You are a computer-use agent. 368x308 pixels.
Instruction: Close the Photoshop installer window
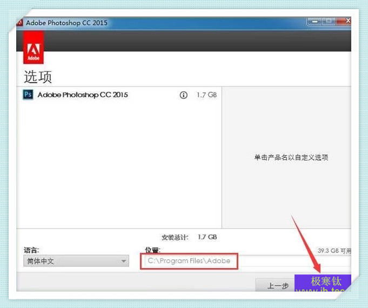pos(344,21)
